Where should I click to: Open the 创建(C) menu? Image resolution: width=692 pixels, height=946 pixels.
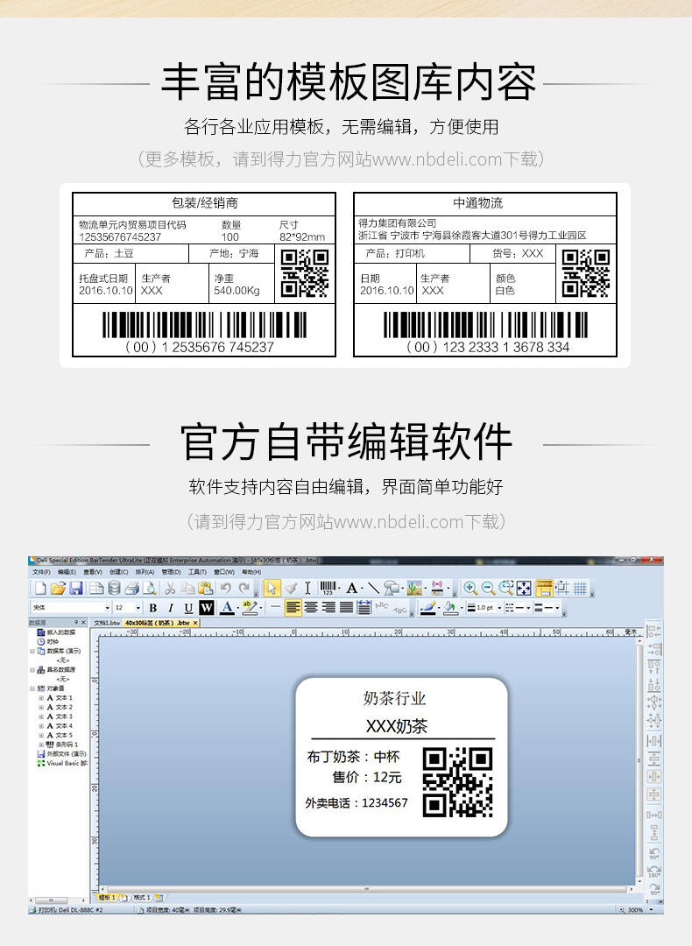tap(118, 571)
